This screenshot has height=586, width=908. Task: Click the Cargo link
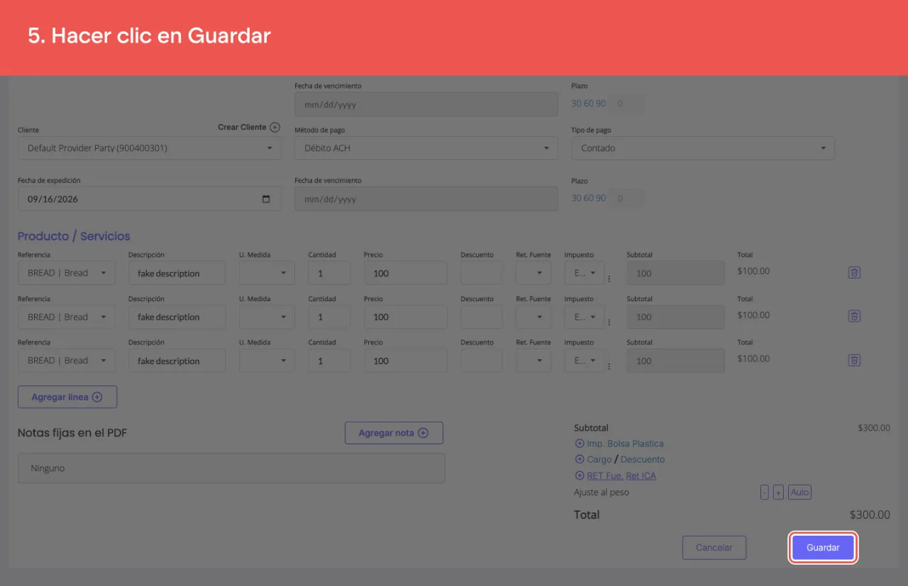(599, 459)
